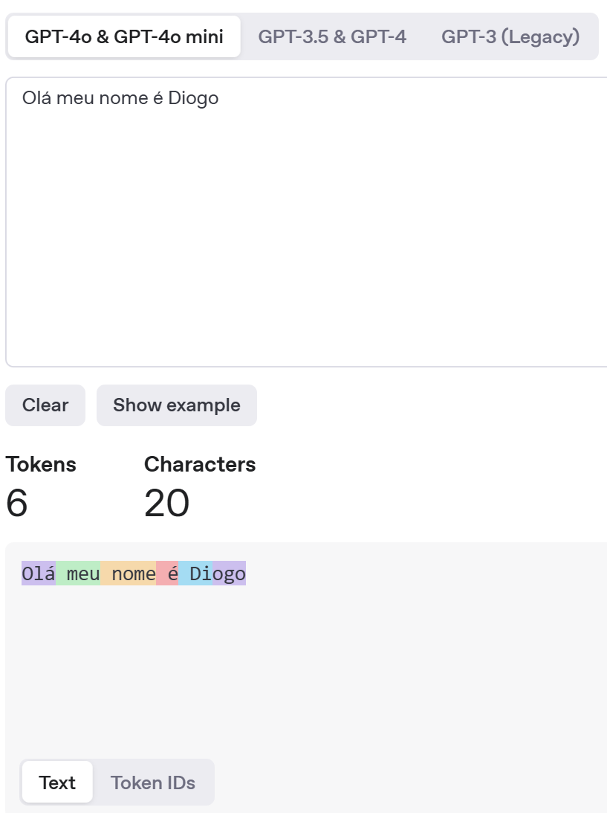Click the blue "Di" token
This screenshot has height=813, width=607.
tap(196, 574)
